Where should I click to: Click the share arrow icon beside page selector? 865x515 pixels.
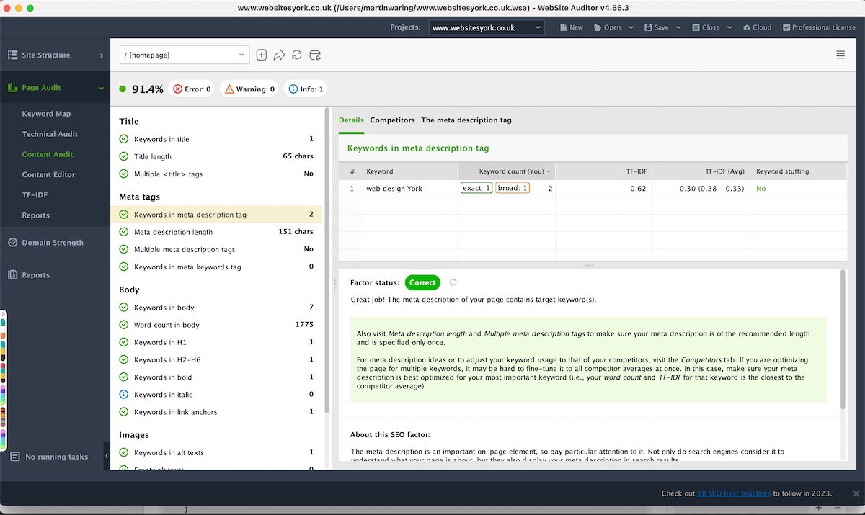coord(279,55)
